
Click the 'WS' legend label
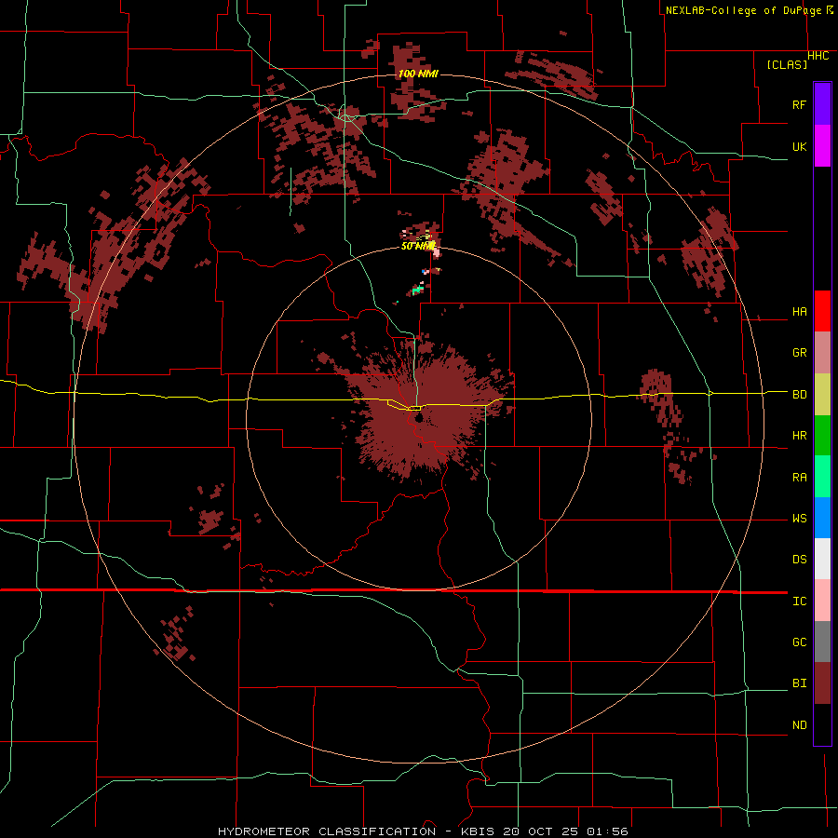point(799,519)
